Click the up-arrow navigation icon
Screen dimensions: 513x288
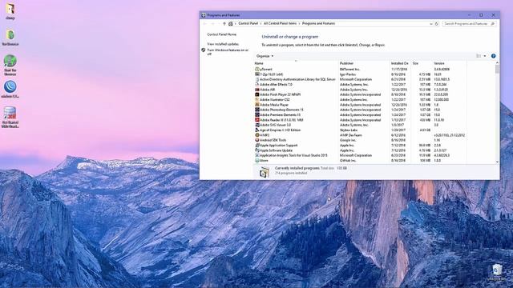click(224, 24)
